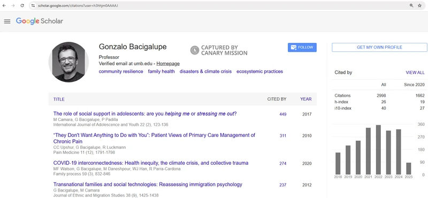Open the hamburger menu next to Google Scholar

(x=7, y=21)
